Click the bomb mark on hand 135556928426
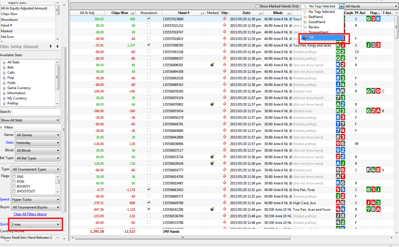 click(212, 163)
